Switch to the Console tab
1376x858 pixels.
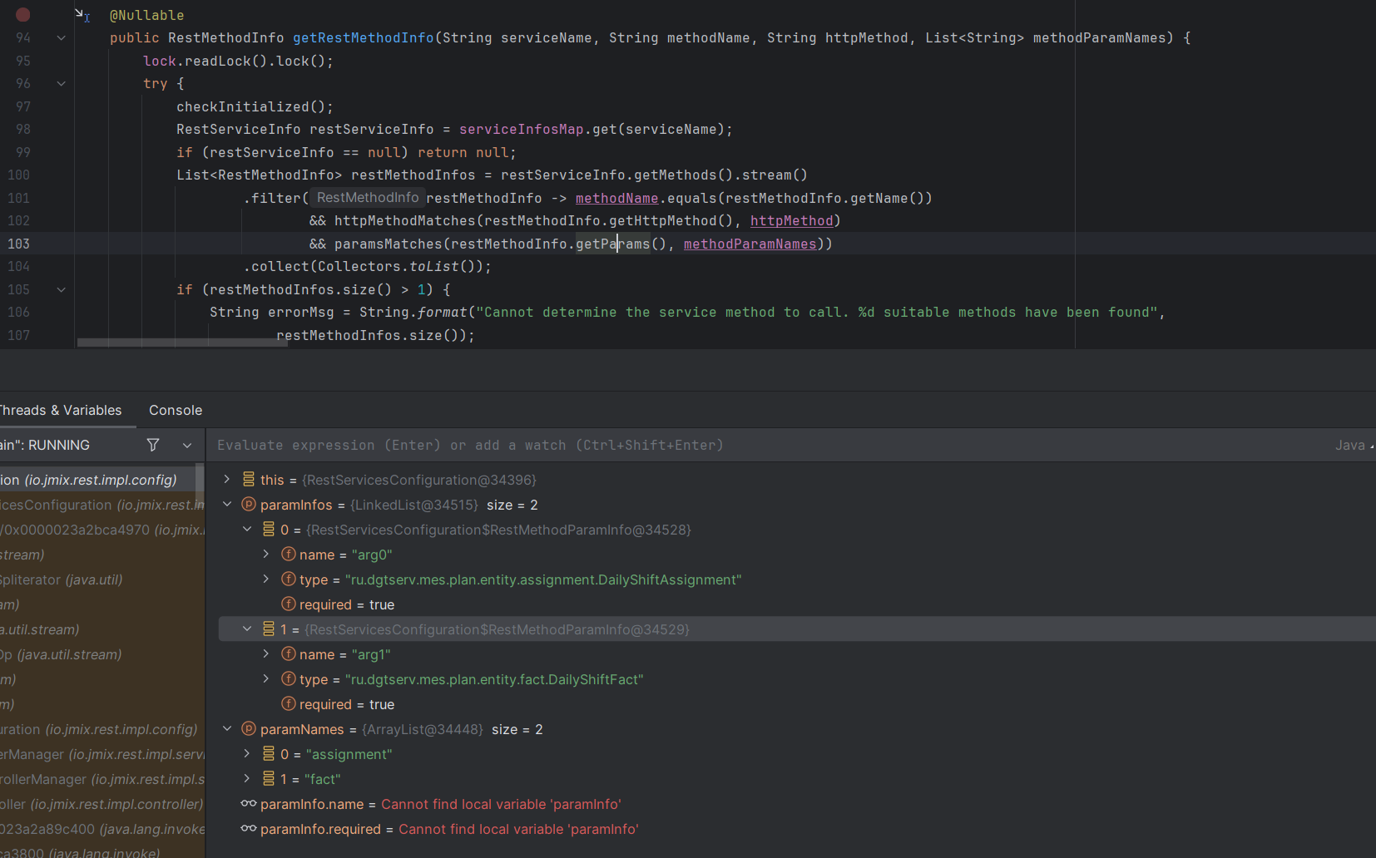[176, 410]
